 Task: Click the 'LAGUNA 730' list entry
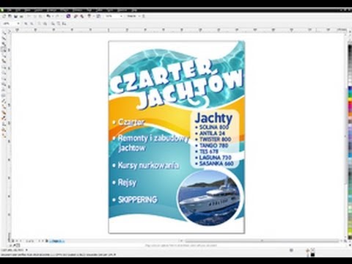coord(215,158)
